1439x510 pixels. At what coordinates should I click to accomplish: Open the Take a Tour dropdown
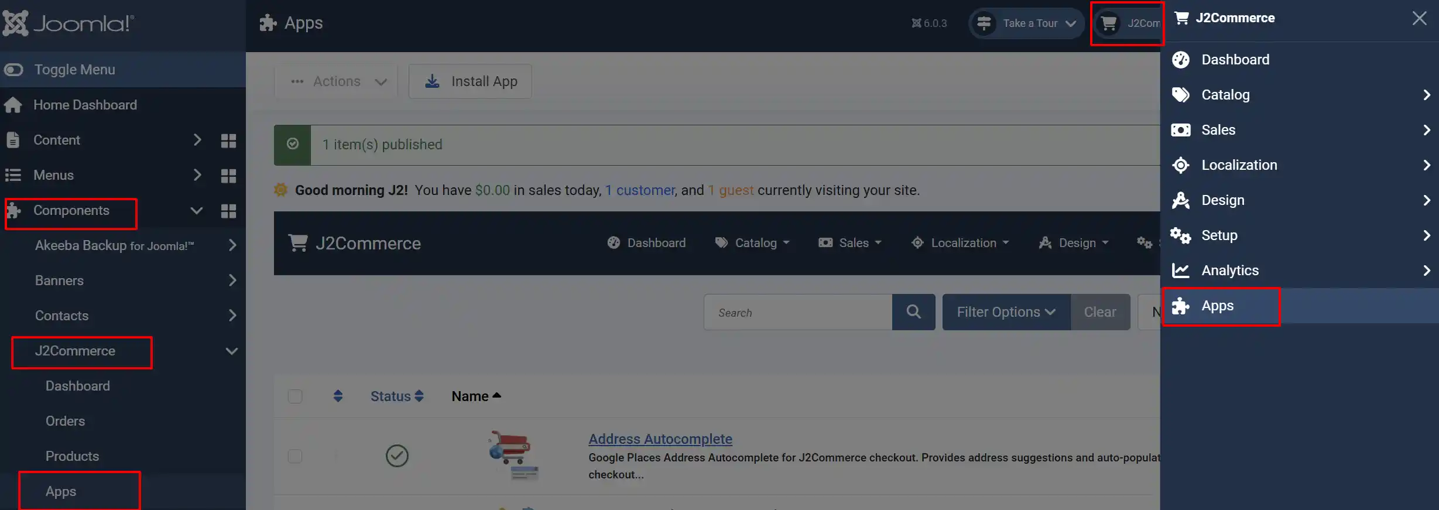pos(1026,23)
